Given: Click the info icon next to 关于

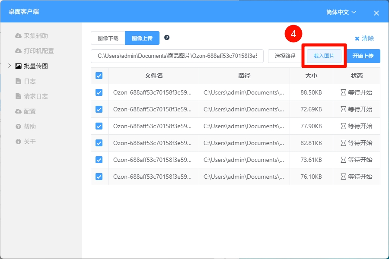Looking at the screenshot, I should [18, 142].
